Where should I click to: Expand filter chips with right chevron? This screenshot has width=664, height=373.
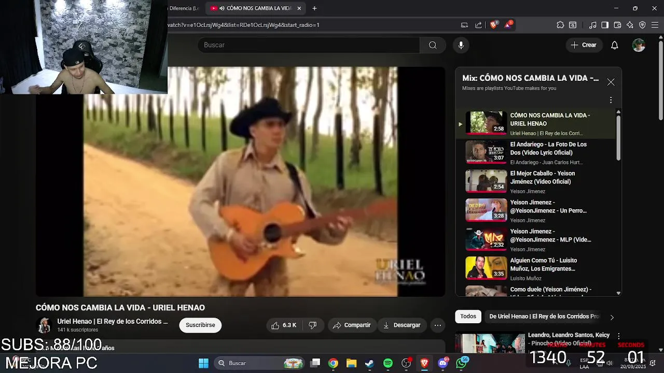(x=612, y=317)
